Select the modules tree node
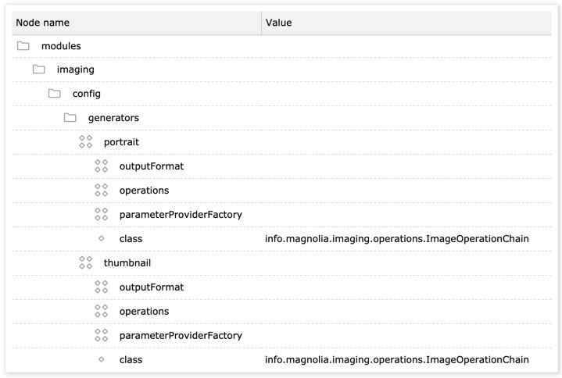 tap(61, 46)
